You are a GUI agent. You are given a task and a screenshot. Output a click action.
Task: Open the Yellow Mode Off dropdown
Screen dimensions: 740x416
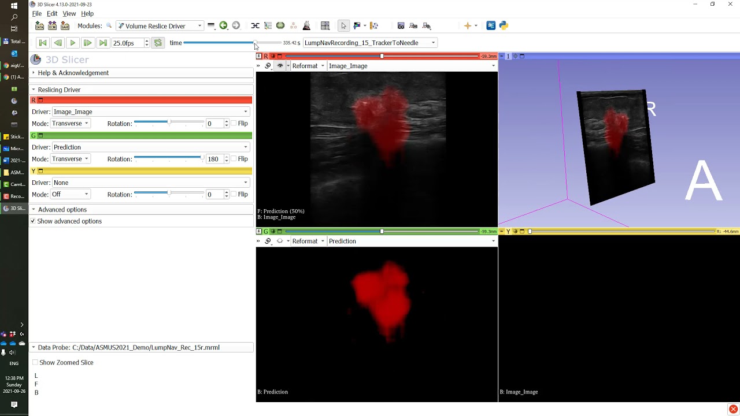[70, 194]
